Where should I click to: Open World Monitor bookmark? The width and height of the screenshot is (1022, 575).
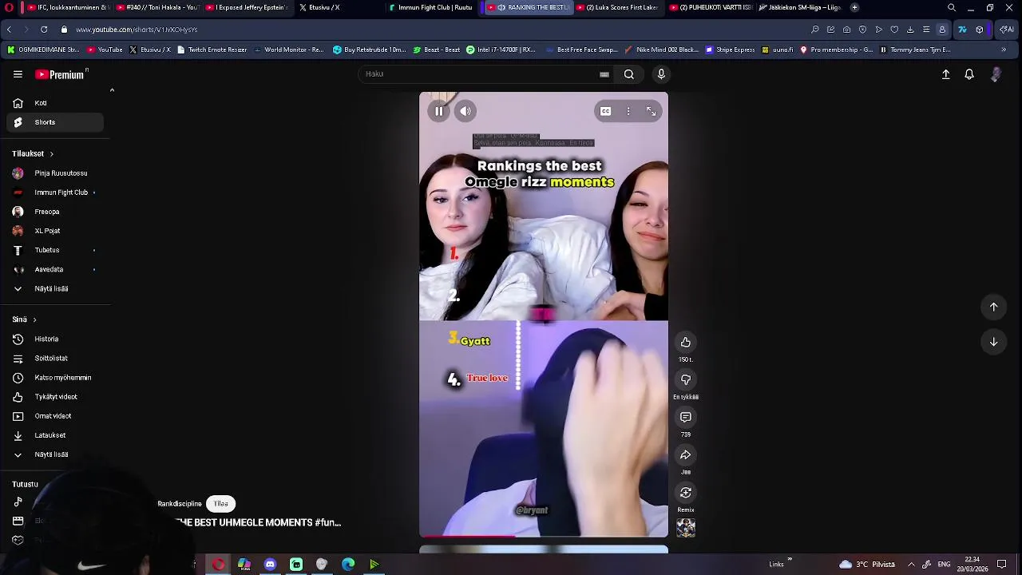288,50
